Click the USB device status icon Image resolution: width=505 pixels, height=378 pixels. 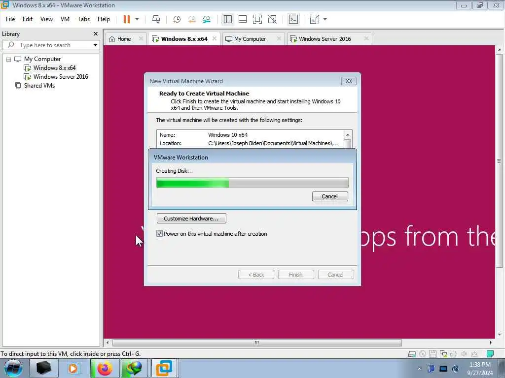[x=474, y=354]
